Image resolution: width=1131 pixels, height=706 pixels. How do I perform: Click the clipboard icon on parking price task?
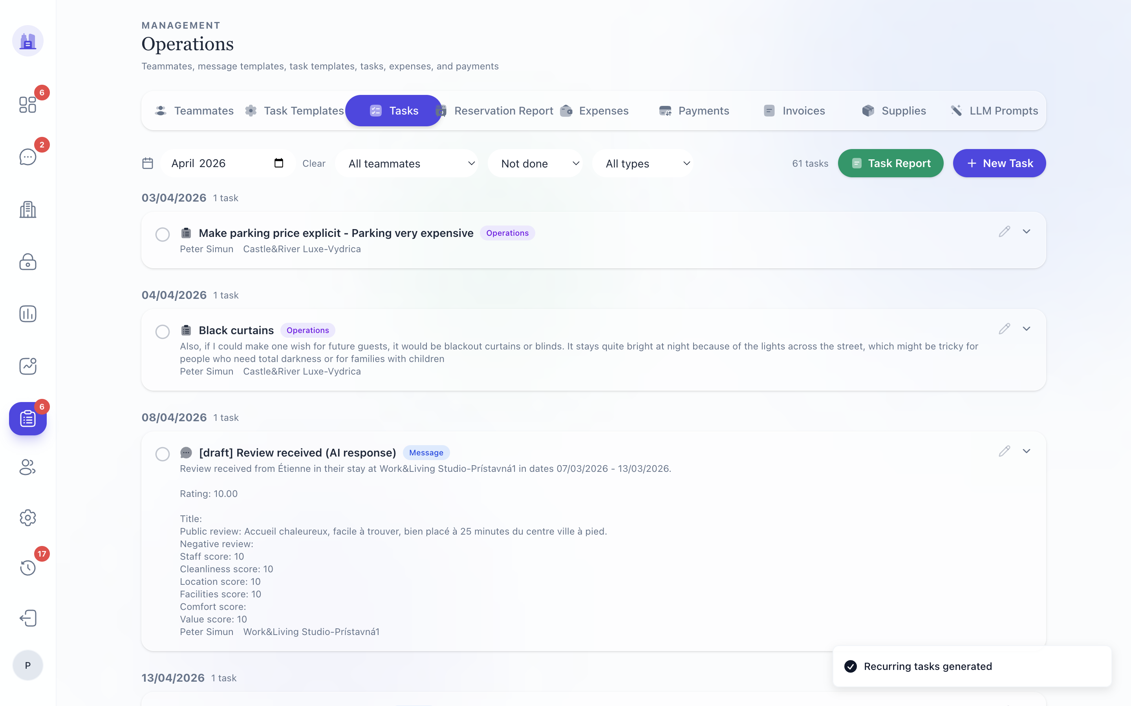(186, 233)
